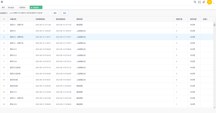
Task: Click the 清除 button
Action: (54, 13)
